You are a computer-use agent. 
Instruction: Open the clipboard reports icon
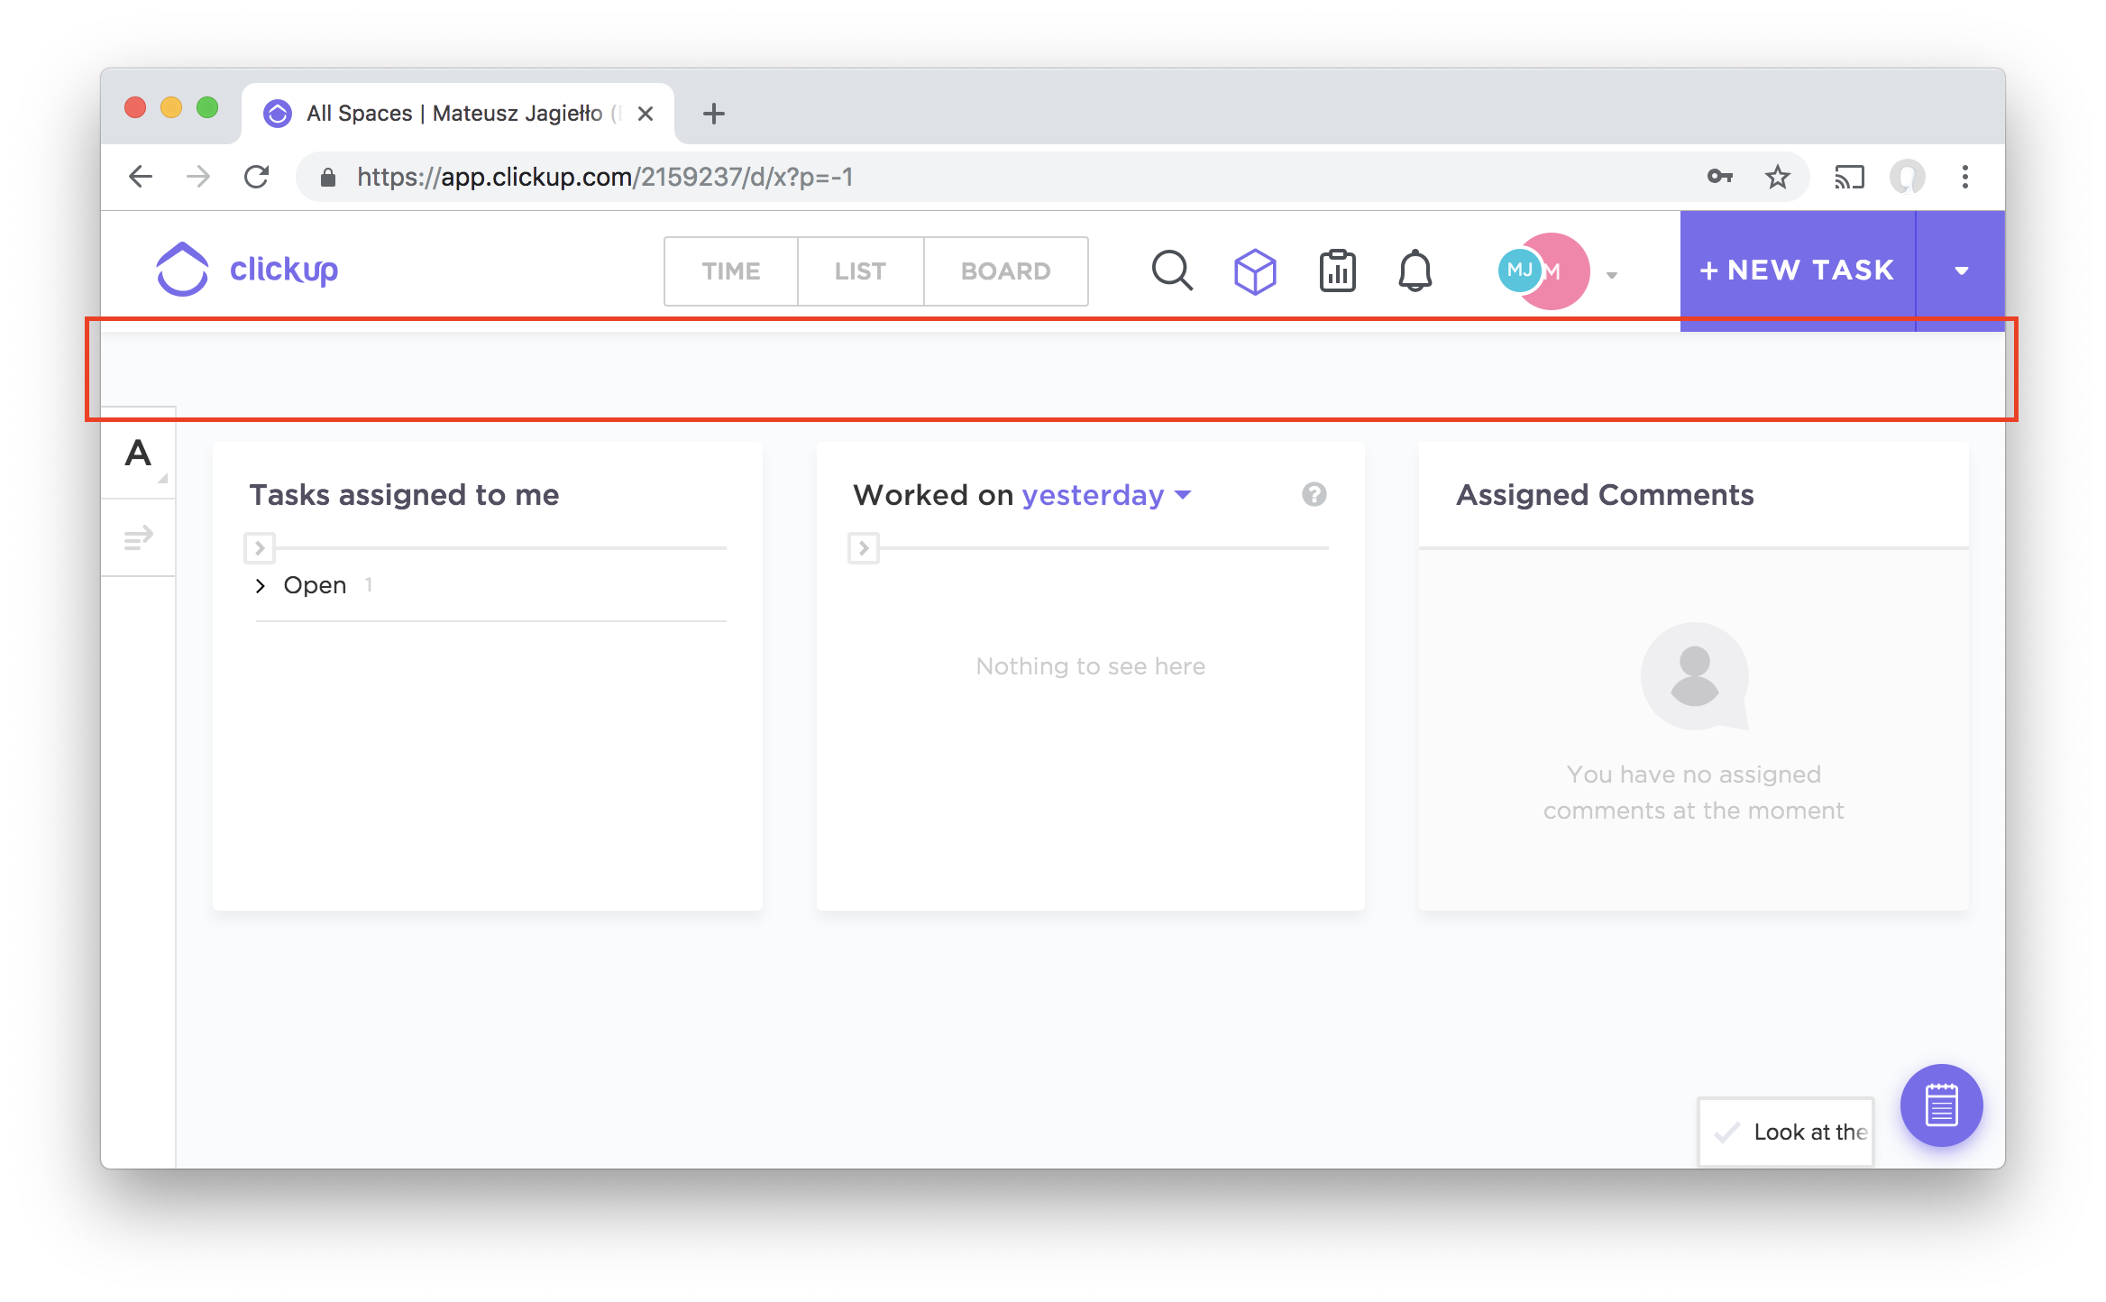tap(1338, 270)
